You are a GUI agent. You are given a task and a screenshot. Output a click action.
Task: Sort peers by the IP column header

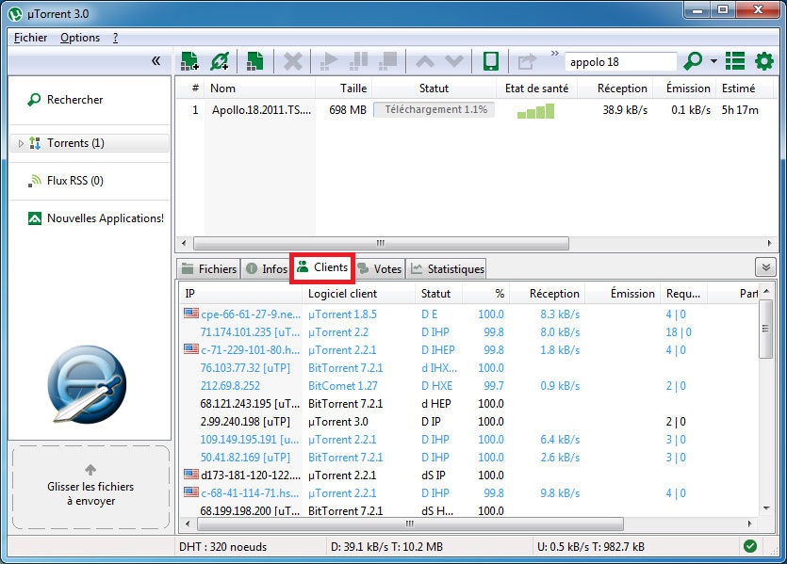point(241,294)
